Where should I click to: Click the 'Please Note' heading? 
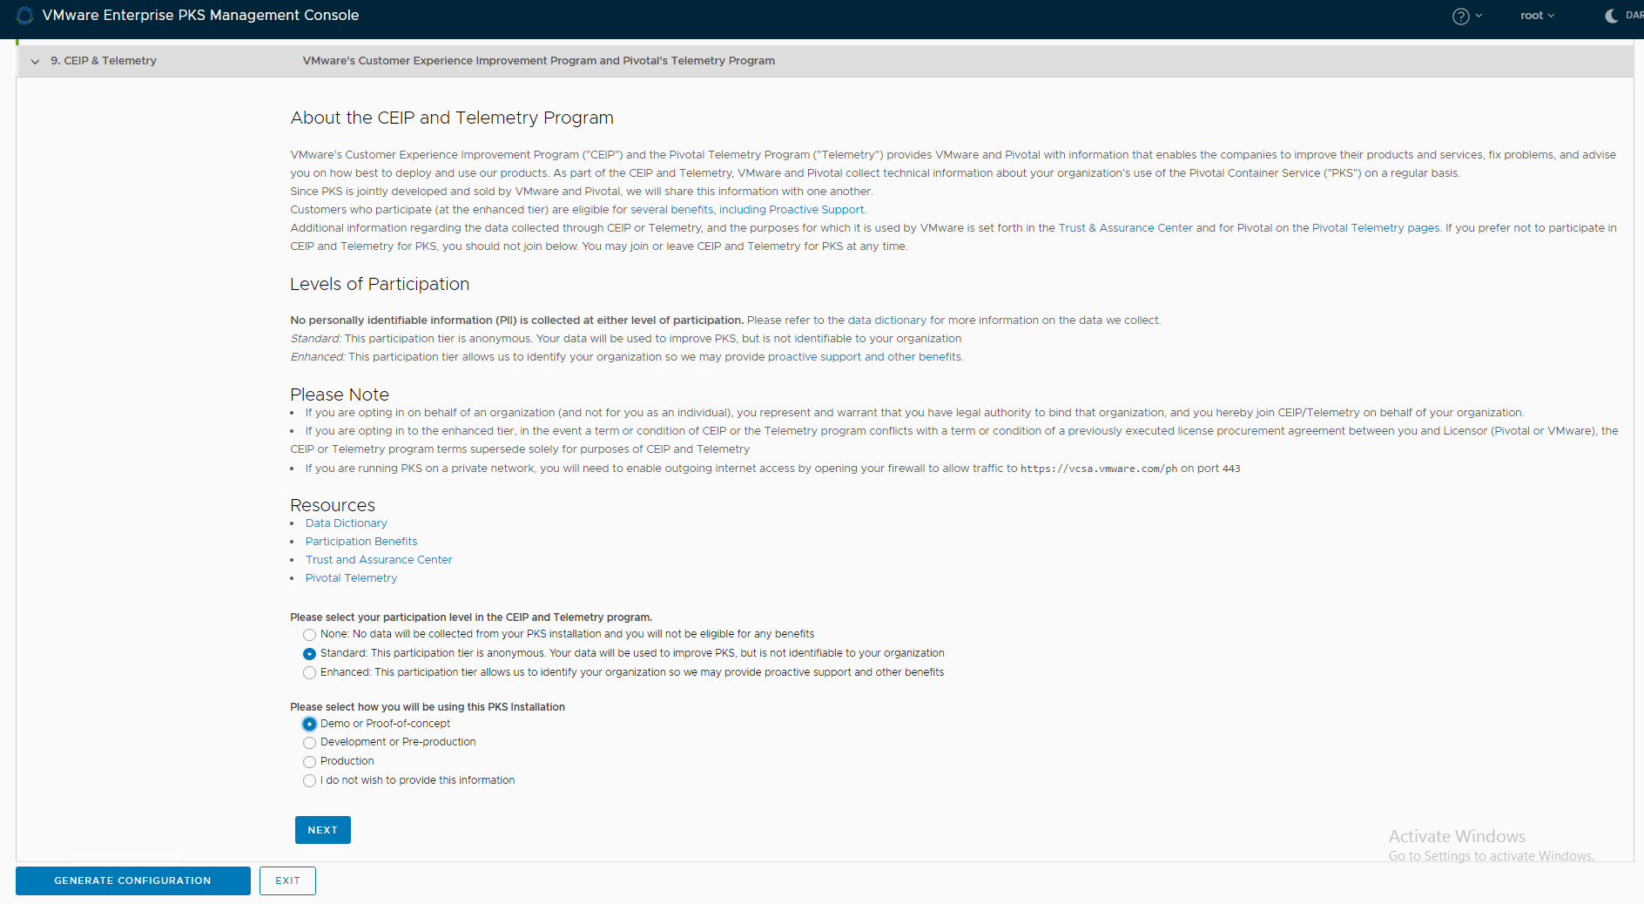click(x=340, y=395)
